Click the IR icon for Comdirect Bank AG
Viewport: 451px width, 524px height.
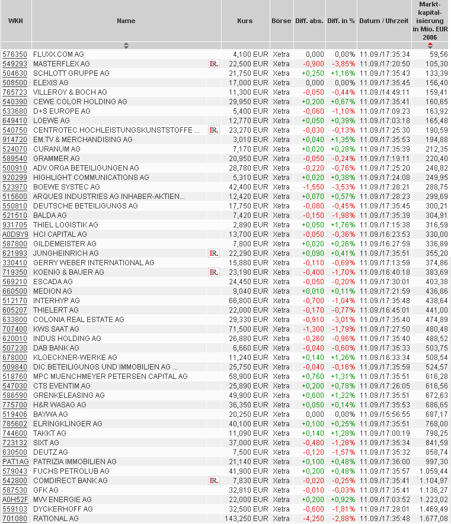pos(213,481)
